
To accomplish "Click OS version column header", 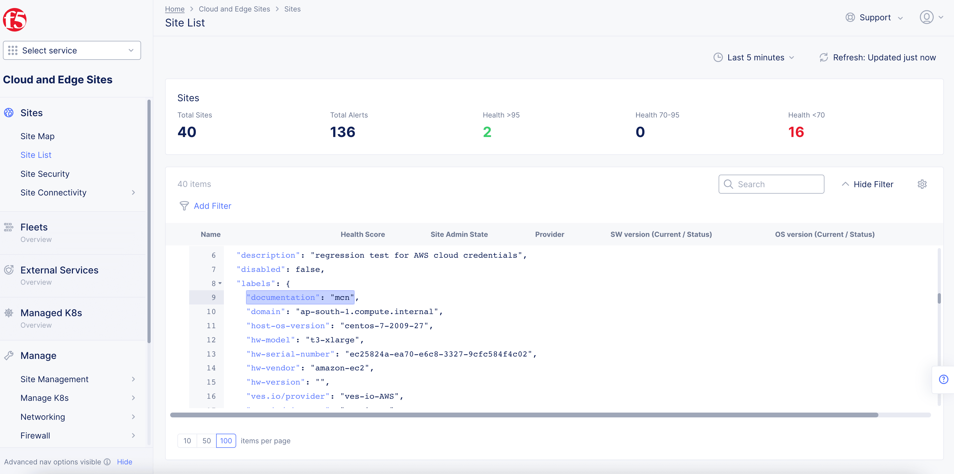I will (825, 234).
